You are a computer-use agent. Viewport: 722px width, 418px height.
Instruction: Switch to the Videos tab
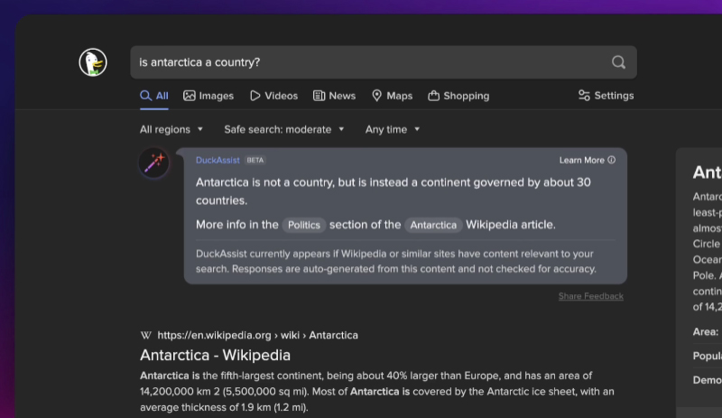[x=274, y=96]
